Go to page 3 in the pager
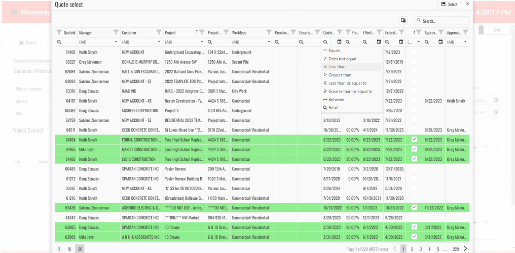515x253 pixels. pyautogui.click(x=420, y=249)
